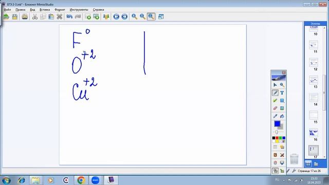Open page 11 thumbnail
The image size is (329, 185).
coord(314,45)
